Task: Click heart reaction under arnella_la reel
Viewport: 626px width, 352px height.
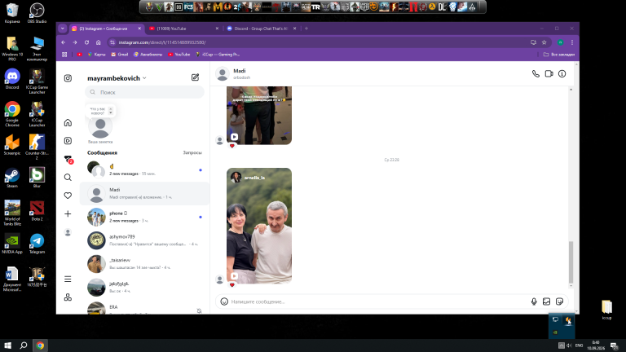Action: 232,285
